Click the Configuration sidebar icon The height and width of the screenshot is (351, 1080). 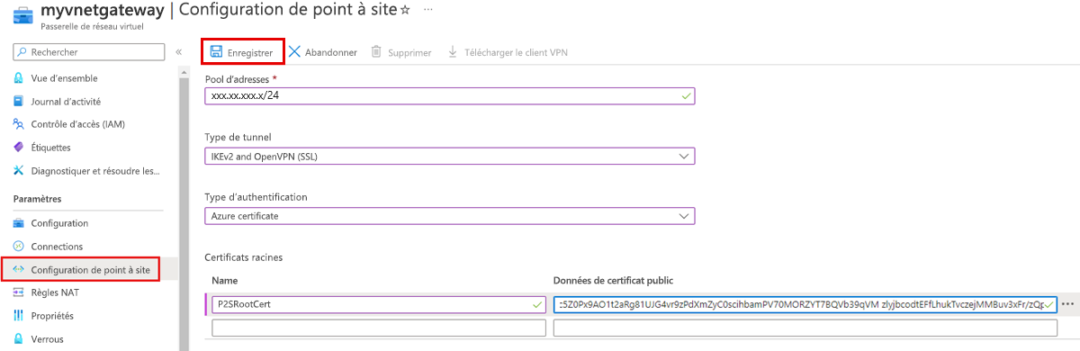18,223
